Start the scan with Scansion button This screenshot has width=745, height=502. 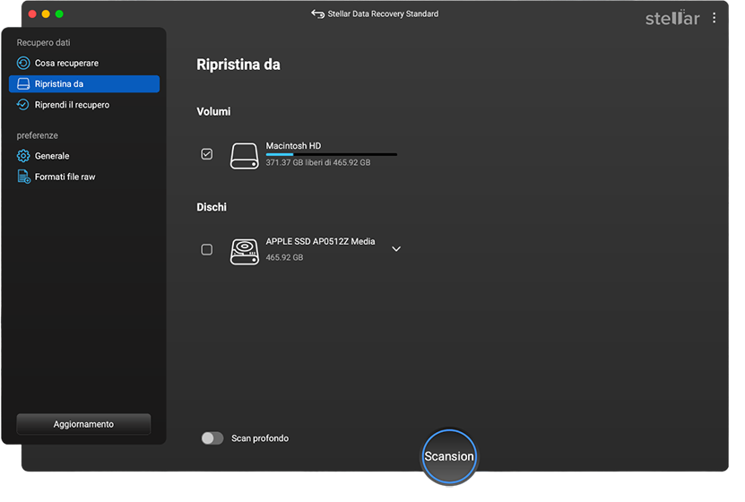(449, 456)
